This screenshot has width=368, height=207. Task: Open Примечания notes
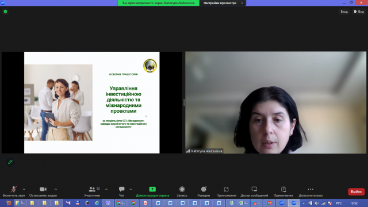(283, 191)
